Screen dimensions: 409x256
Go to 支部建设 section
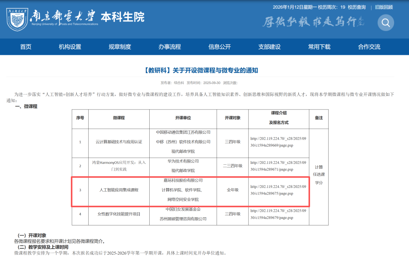269,47
